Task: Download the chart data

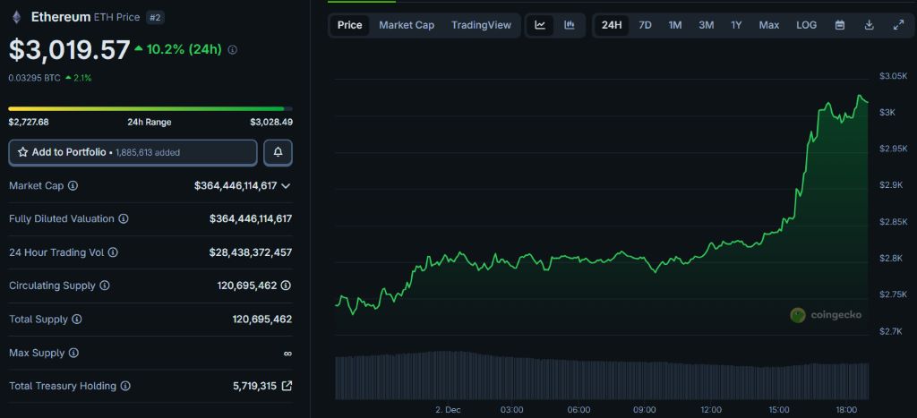Action: tap(869, 25)
